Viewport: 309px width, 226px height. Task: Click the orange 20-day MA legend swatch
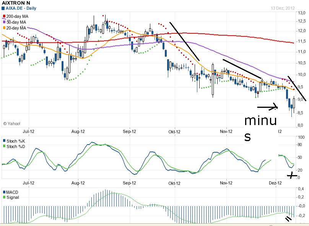tap(4, 28)
